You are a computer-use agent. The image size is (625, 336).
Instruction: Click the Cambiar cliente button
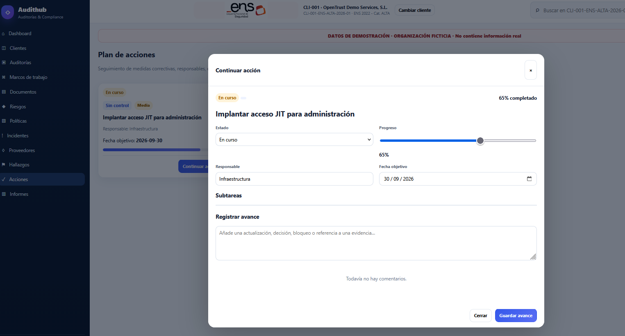pos(415,10)
